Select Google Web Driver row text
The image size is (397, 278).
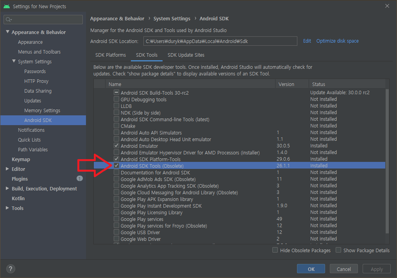coord(141,239)
